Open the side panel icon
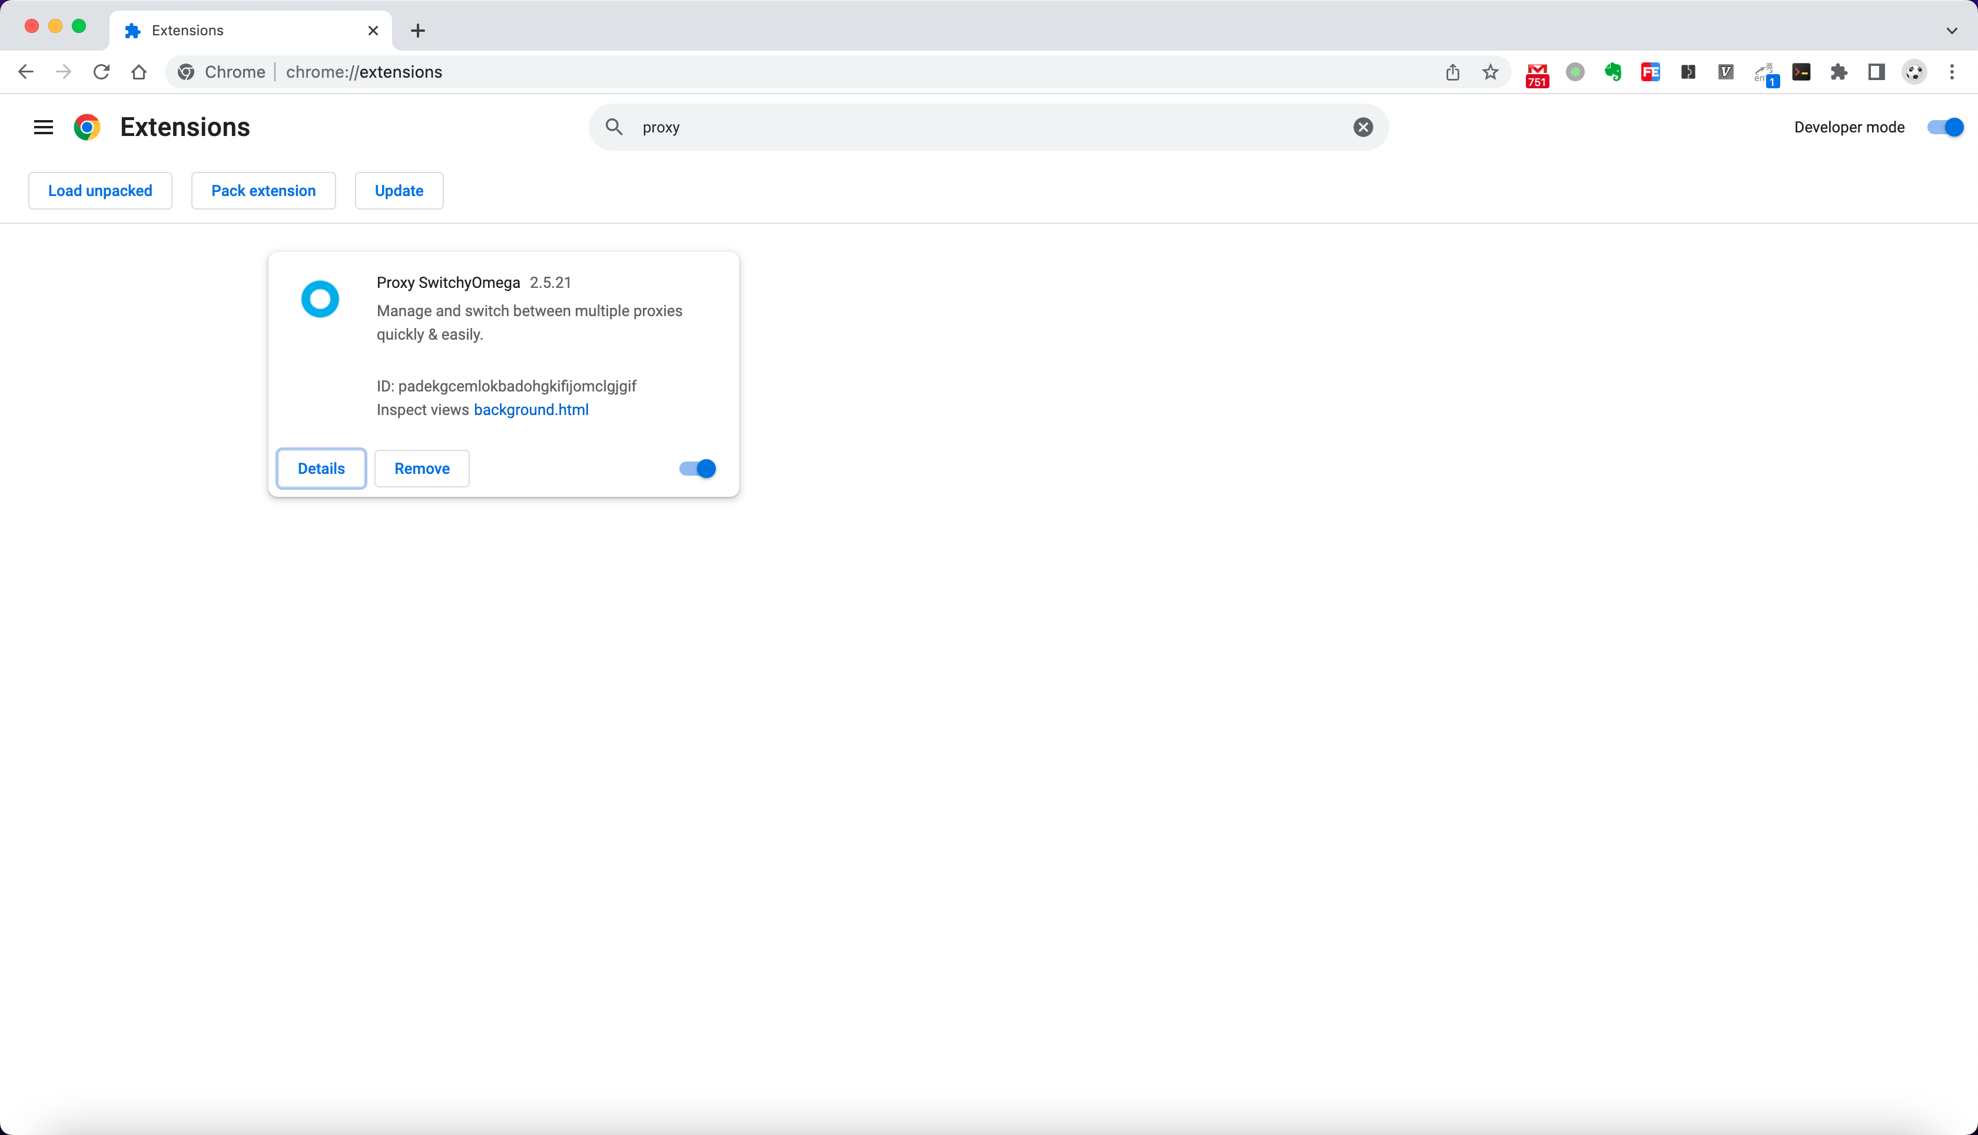Viewport: 1978px width, 1135px height. [x=1876, y=72]
